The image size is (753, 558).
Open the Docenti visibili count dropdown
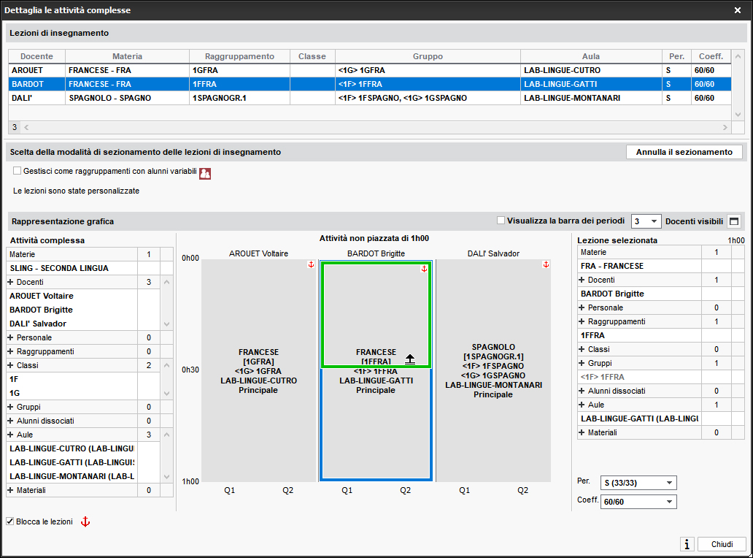pos(646,221)
